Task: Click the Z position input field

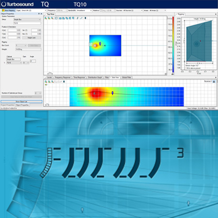Action: [x=14, y=38]
